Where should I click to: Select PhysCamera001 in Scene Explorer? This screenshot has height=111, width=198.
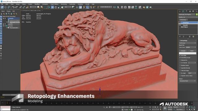click(14, 28)
